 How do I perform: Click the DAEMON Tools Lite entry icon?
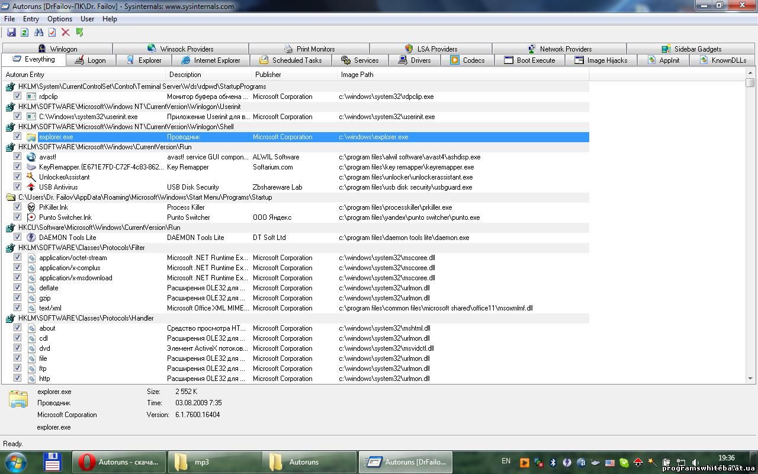tap(31, 238)
